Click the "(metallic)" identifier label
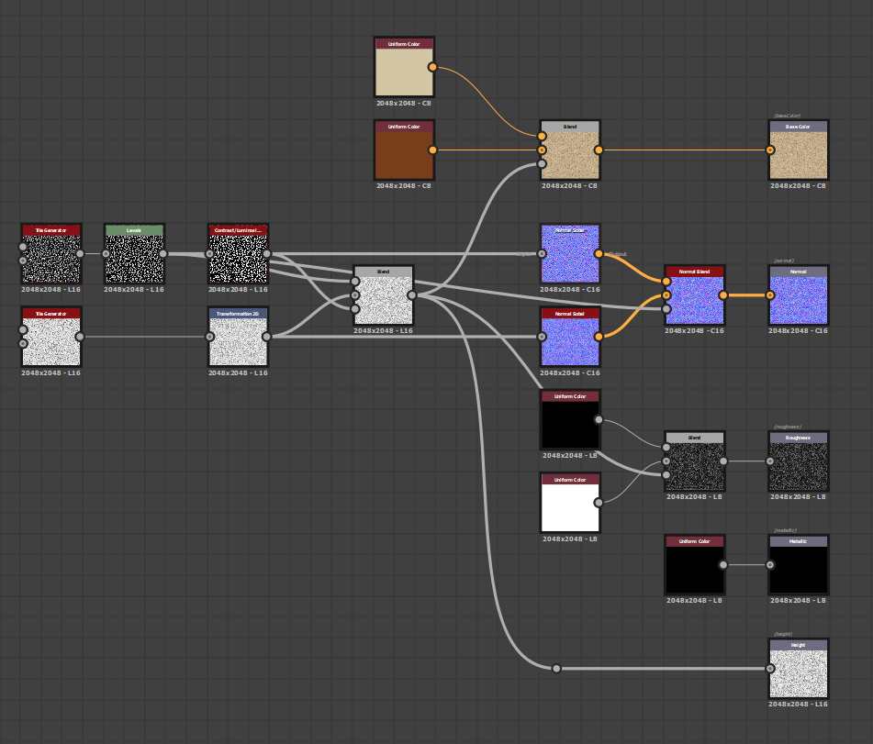Screen dimensions: 873x744 tap(785, 530)
